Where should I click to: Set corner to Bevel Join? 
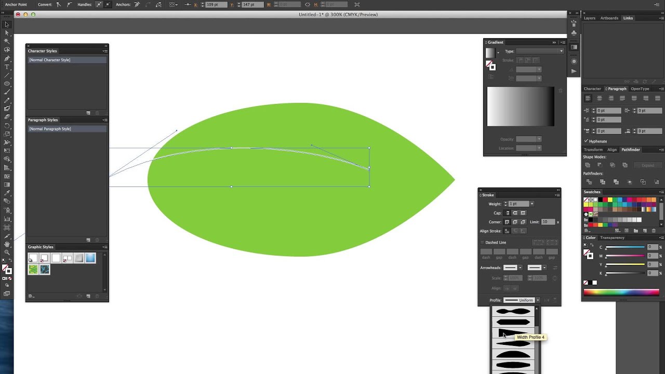tap(523, 222)
